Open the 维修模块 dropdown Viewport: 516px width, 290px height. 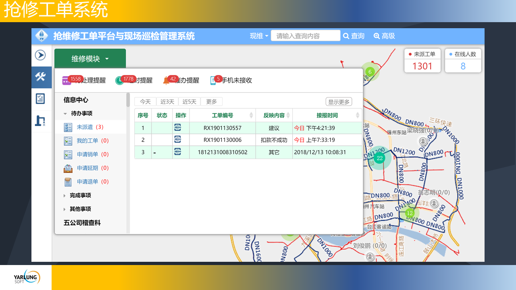pos(90,59)
